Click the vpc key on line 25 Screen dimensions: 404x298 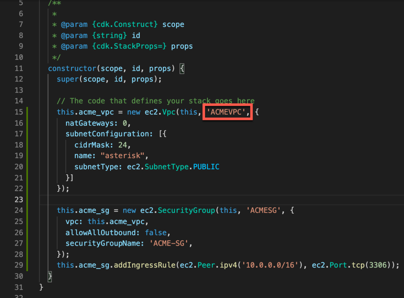(72, 221)
